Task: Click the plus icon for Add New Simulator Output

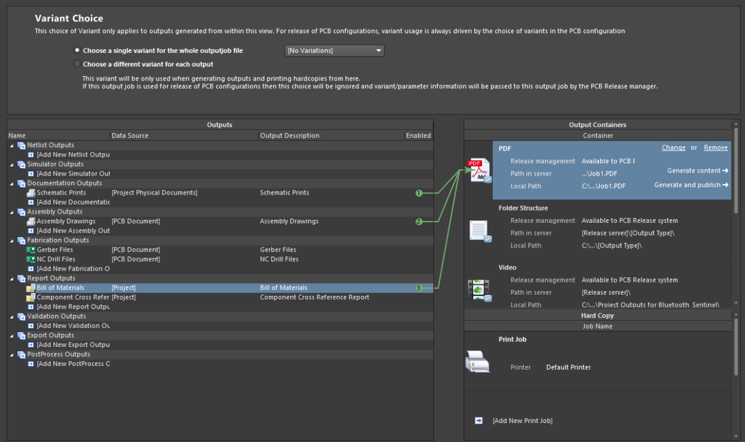Action: (31, 174)
